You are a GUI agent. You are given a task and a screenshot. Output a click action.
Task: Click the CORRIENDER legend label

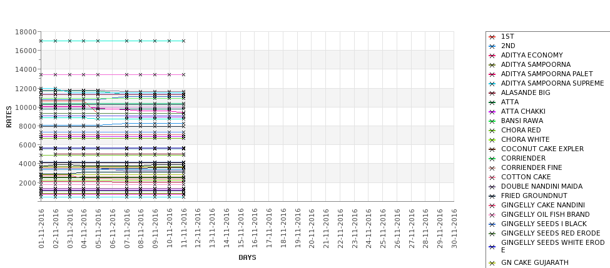click(x=523, y=158)
